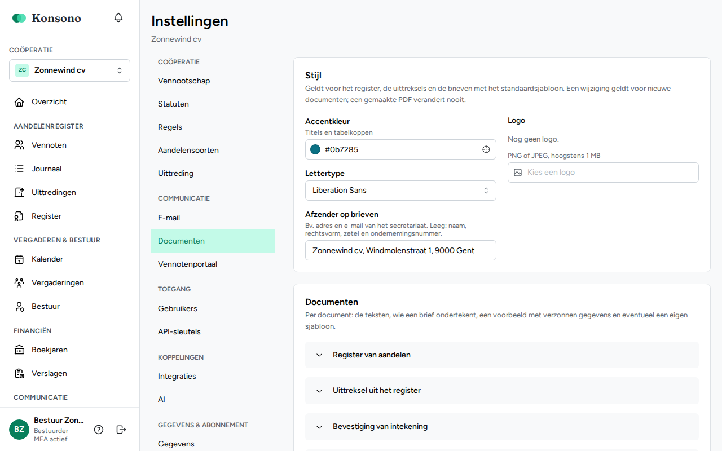
Task: Open Vennotenportaal settings
Action: (x=213, y=264)
